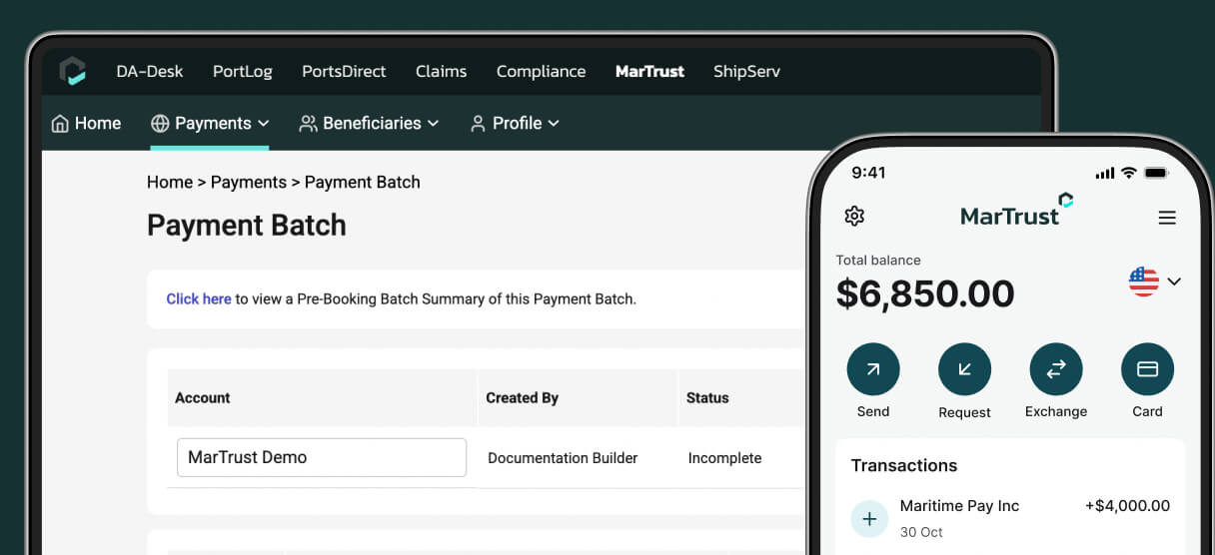
Task: Open settings gear in mobile app
Action: [x=854, y=216]
